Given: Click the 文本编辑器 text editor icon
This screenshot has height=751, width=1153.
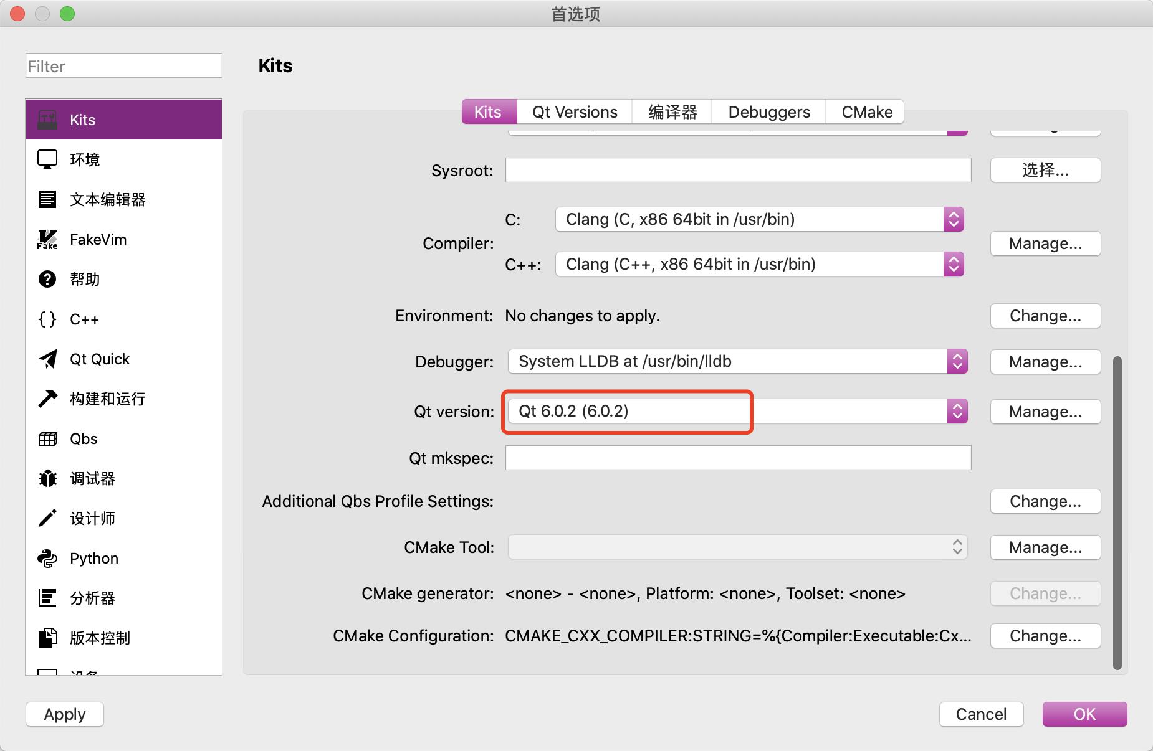Looking at the screenshot, I should 47,199.
